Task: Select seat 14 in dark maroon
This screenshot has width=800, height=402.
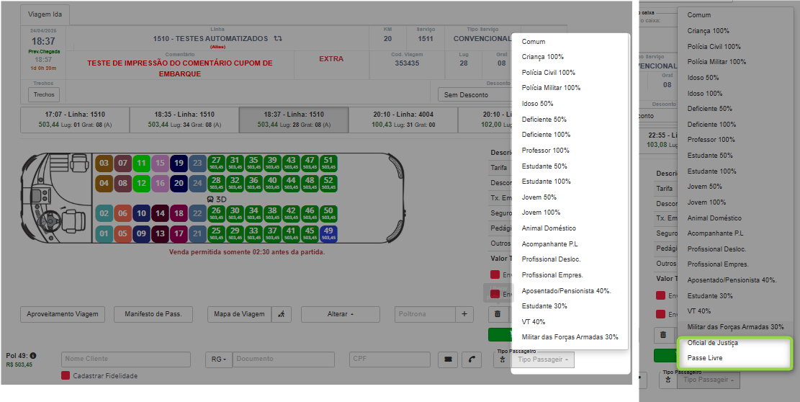Action: click(160, 213)
